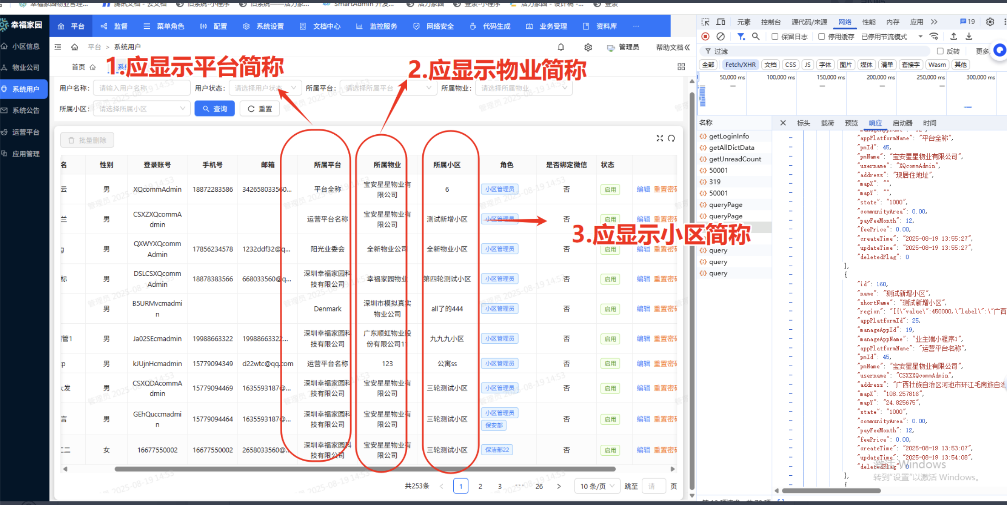The height and width of the screenshot is (505, 1007).
Task: Check the 反转 filter checkbox
Action: click(x=939, y=51)
